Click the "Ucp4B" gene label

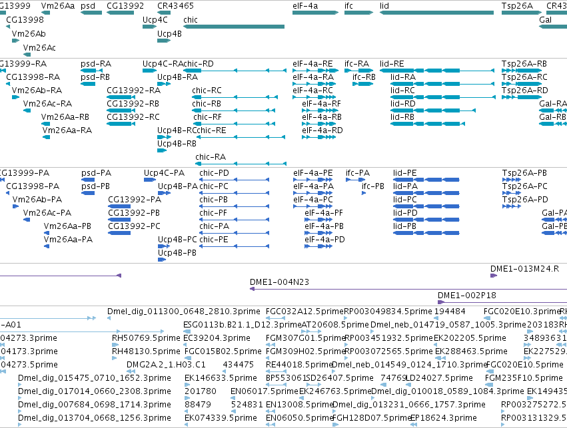[x=169, y=33]
